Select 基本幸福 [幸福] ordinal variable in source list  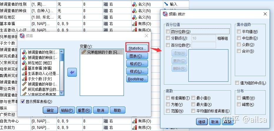point(40,68)
